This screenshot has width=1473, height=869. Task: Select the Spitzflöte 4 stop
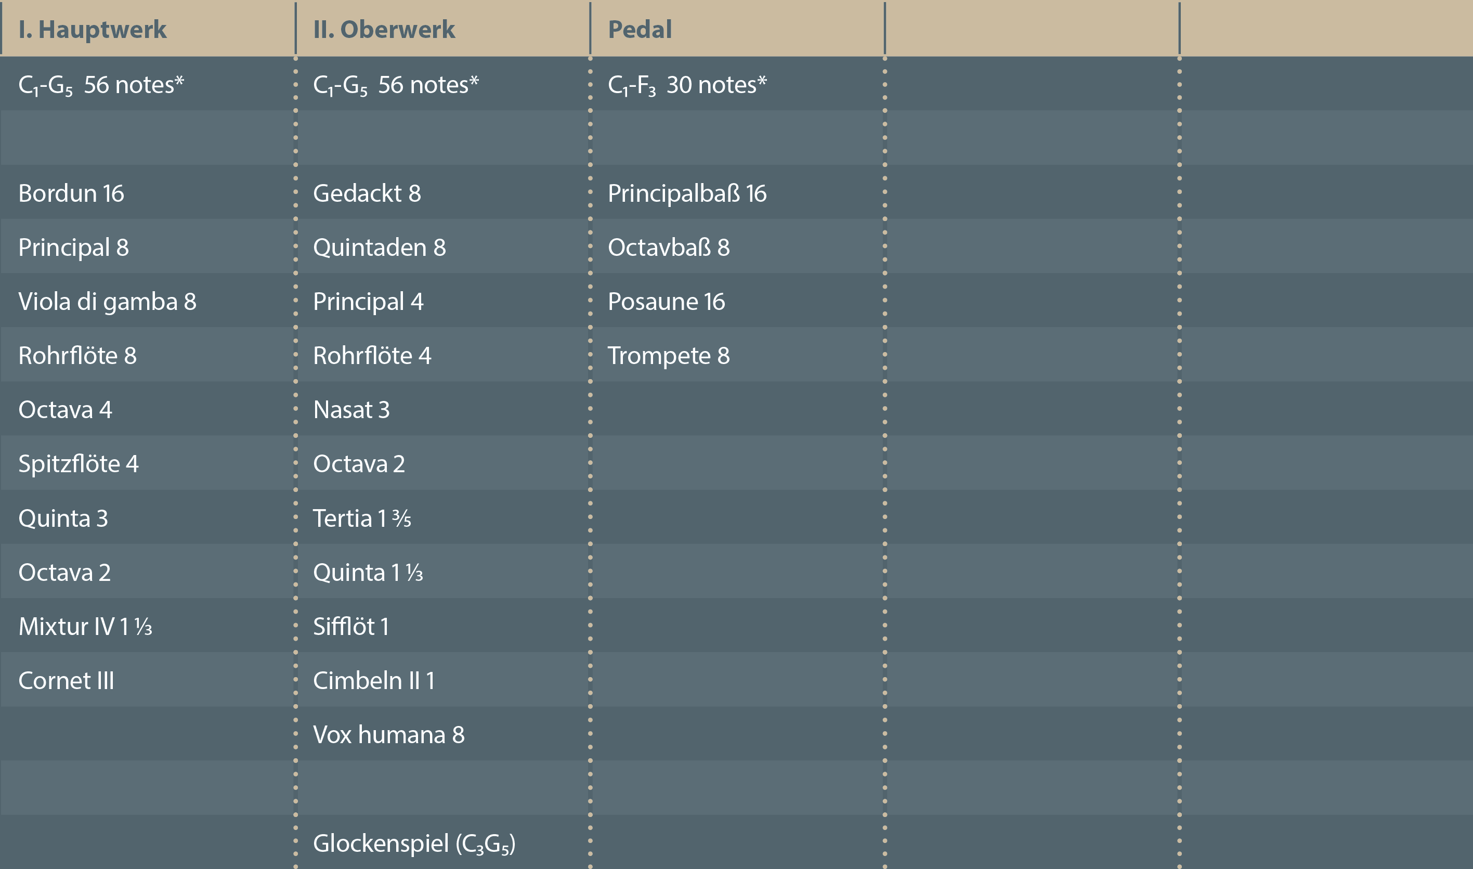coord(79,464)
